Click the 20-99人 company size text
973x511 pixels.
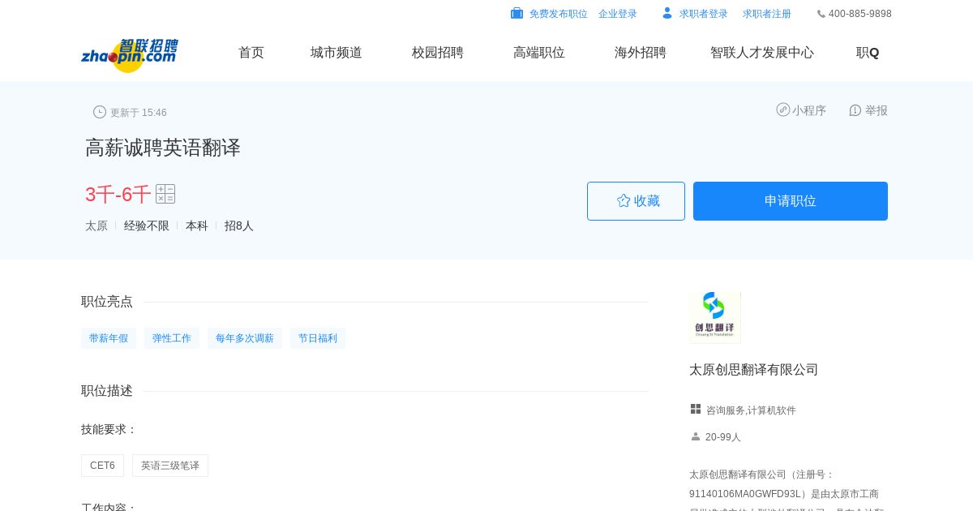(x=723, y=437)
